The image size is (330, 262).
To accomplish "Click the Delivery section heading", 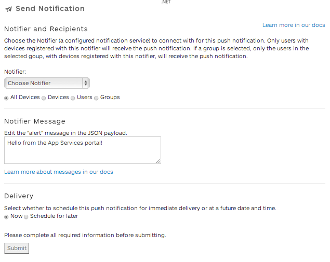I will [x=19, y=196].
